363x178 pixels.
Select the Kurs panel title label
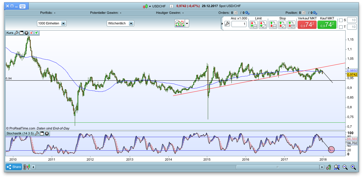click(9, 33)
